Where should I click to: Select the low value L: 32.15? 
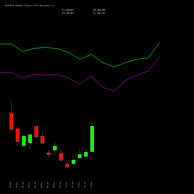(99, 13)
